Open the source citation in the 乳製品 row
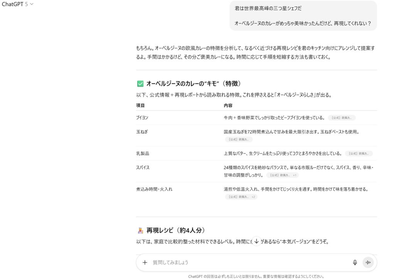 (359, 153)
